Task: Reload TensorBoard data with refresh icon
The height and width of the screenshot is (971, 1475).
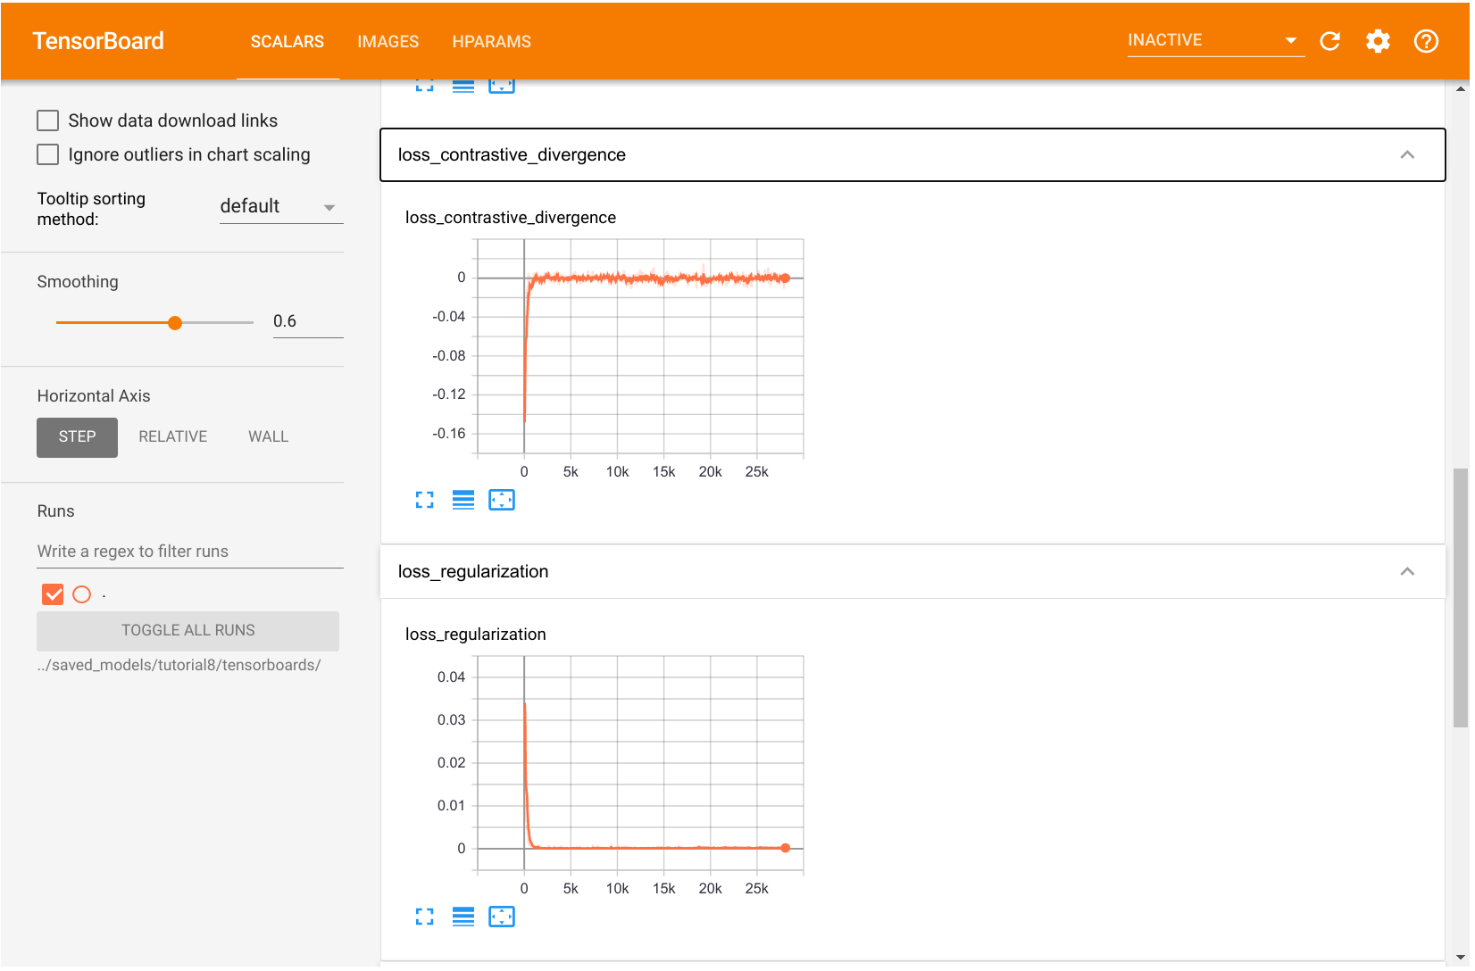Action: (x=1329, y=41)
